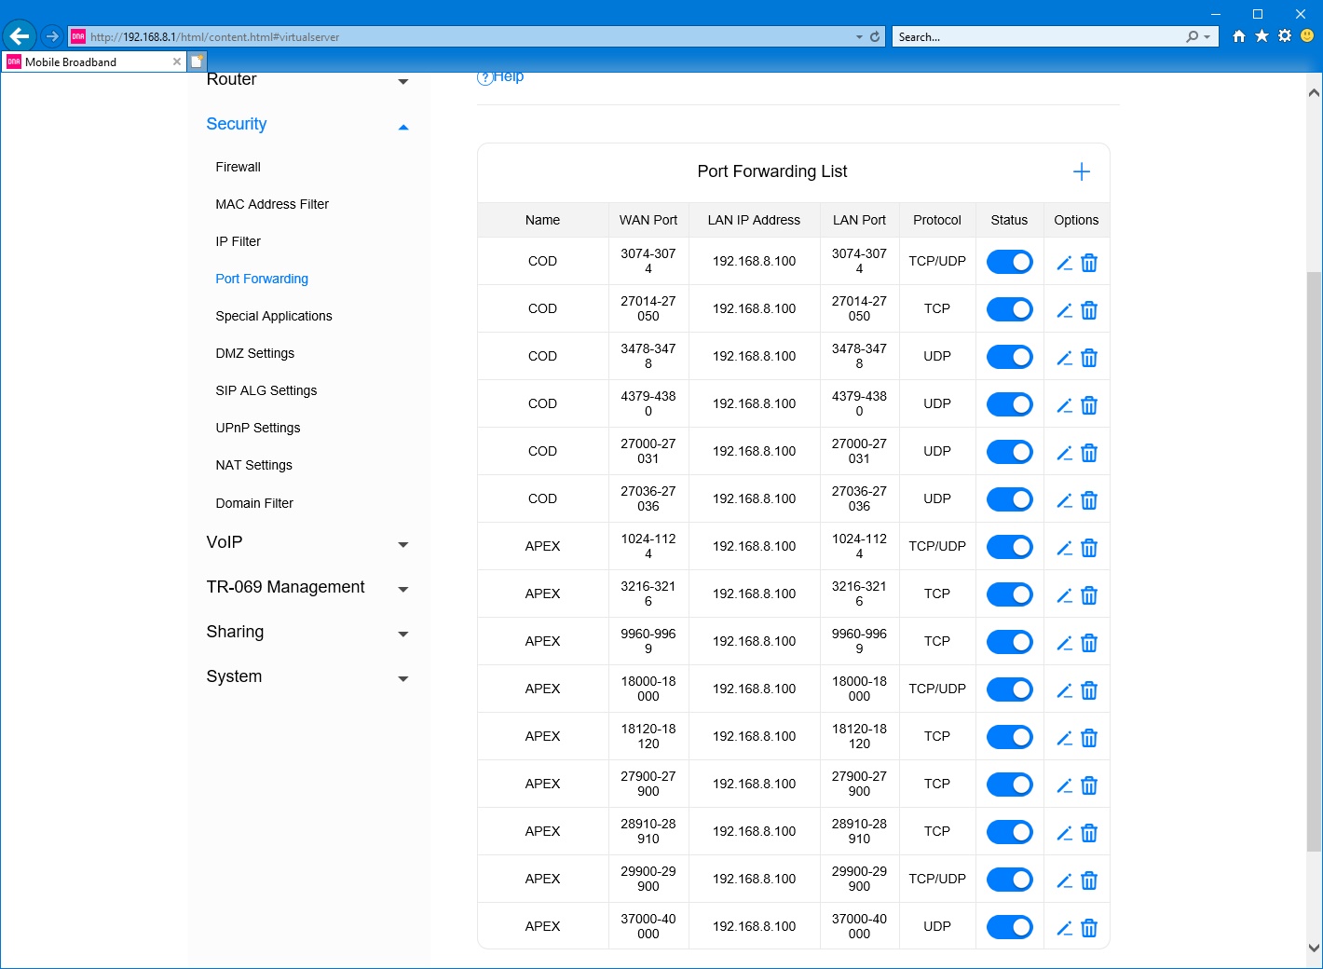This screenshot has width=1323, height=969.
Task: Disable the COD 3478-3478 UDP rule
Action: pos(1009,357)
